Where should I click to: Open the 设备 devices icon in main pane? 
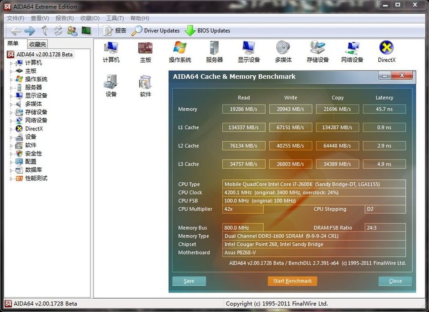111,86
